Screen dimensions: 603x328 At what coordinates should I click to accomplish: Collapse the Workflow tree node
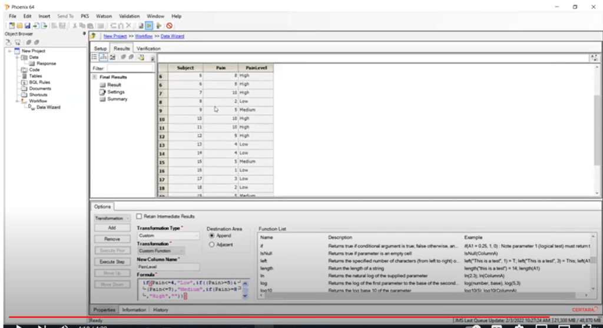(17, 101)
